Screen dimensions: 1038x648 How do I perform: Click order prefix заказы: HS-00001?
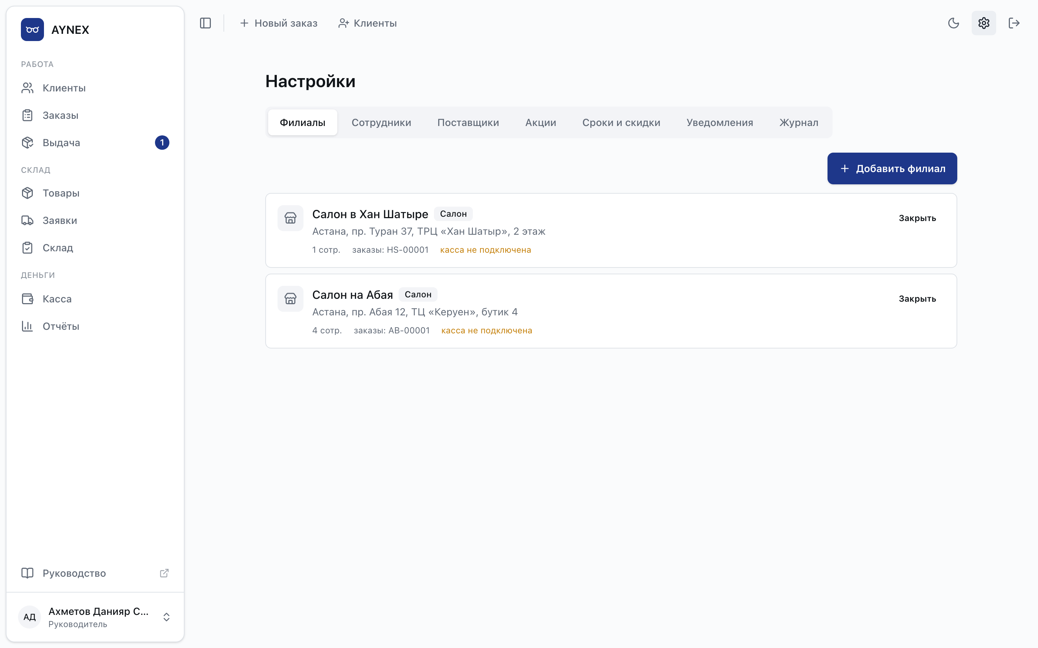pyautogui.click(x=390, y=250)
